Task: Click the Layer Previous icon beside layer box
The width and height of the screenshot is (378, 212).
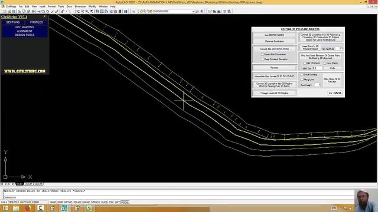Action: coord(202,11)
